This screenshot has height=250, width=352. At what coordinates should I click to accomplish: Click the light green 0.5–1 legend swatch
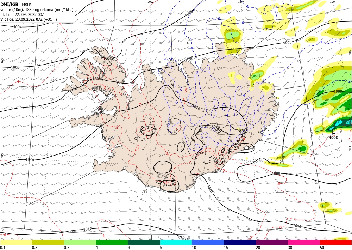(80, 242)
